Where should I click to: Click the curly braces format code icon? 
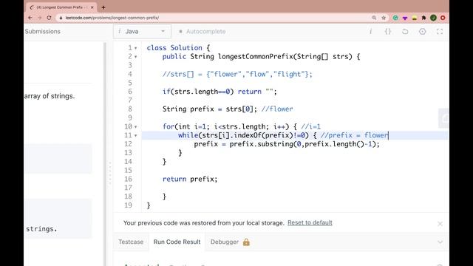388,31
